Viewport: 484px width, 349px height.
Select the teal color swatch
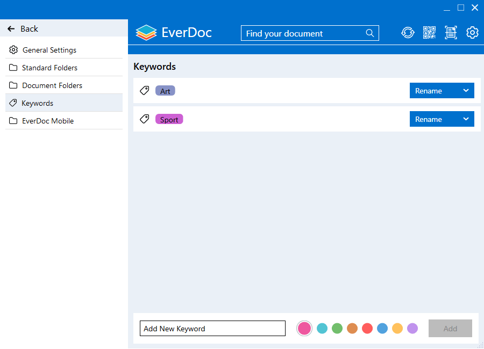point(322,328)
